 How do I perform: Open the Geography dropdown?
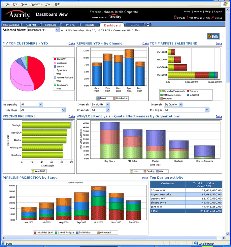(31, 104)
